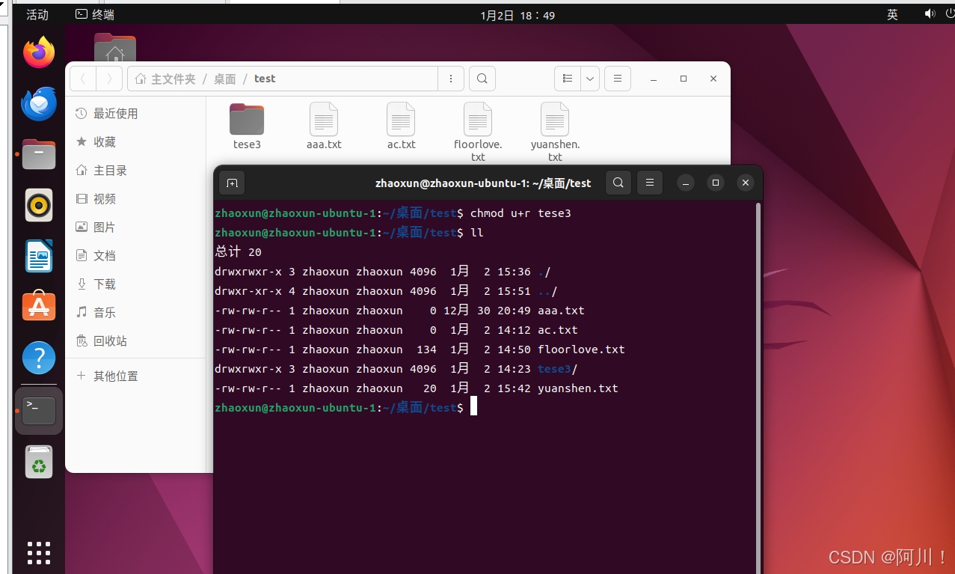
Task: Open 收藏 in Files sidebar
Action: pos(135,141)
